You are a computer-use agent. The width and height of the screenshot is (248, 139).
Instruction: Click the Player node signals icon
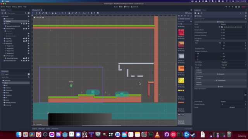[22, 24]
